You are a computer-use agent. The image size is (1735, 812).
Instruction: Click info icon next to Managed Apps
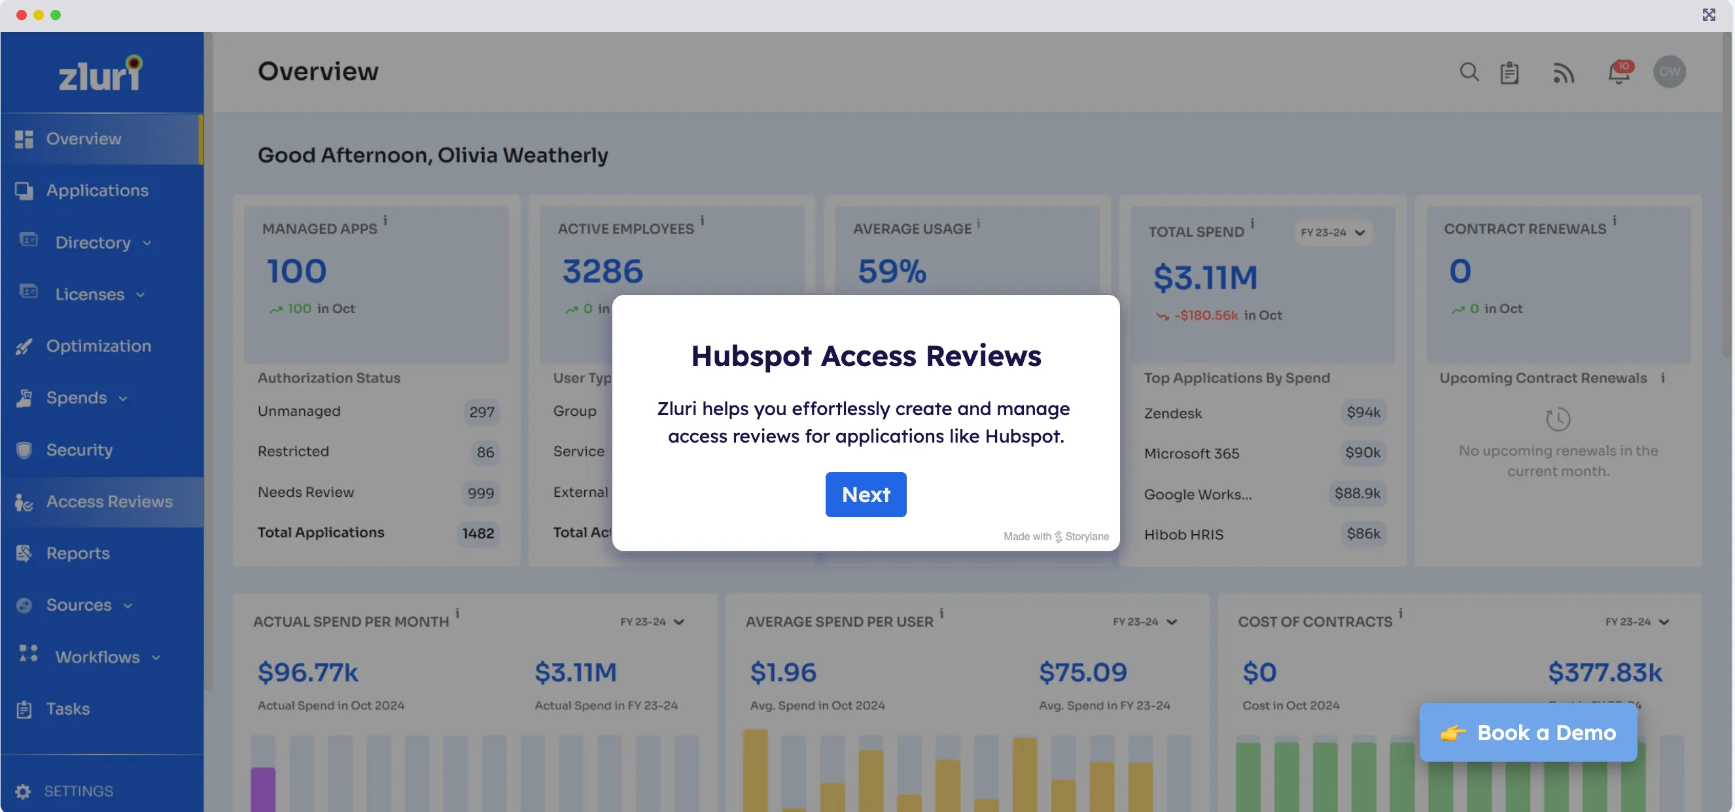tap(385, 220)
